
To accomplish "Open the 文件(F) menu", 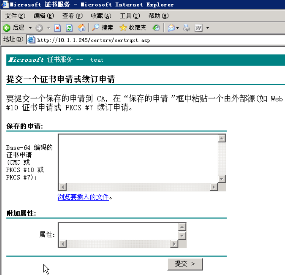I will tap(15, 16).
